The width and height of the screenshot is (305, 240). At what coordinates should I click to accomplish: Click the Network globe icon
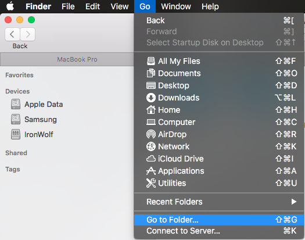click(x=150, y=146)
